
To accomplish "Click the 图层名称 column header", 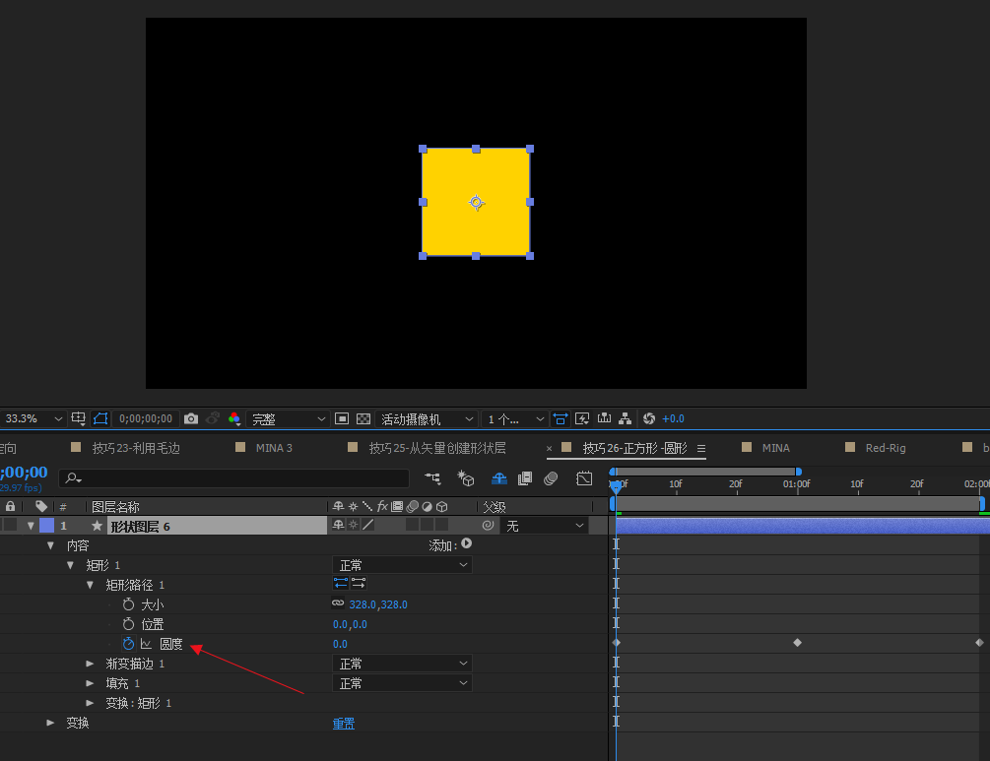I will [115, 507].
